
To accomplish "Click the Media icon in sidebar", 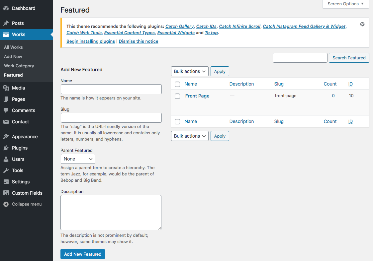I will [x=6, y=88].
